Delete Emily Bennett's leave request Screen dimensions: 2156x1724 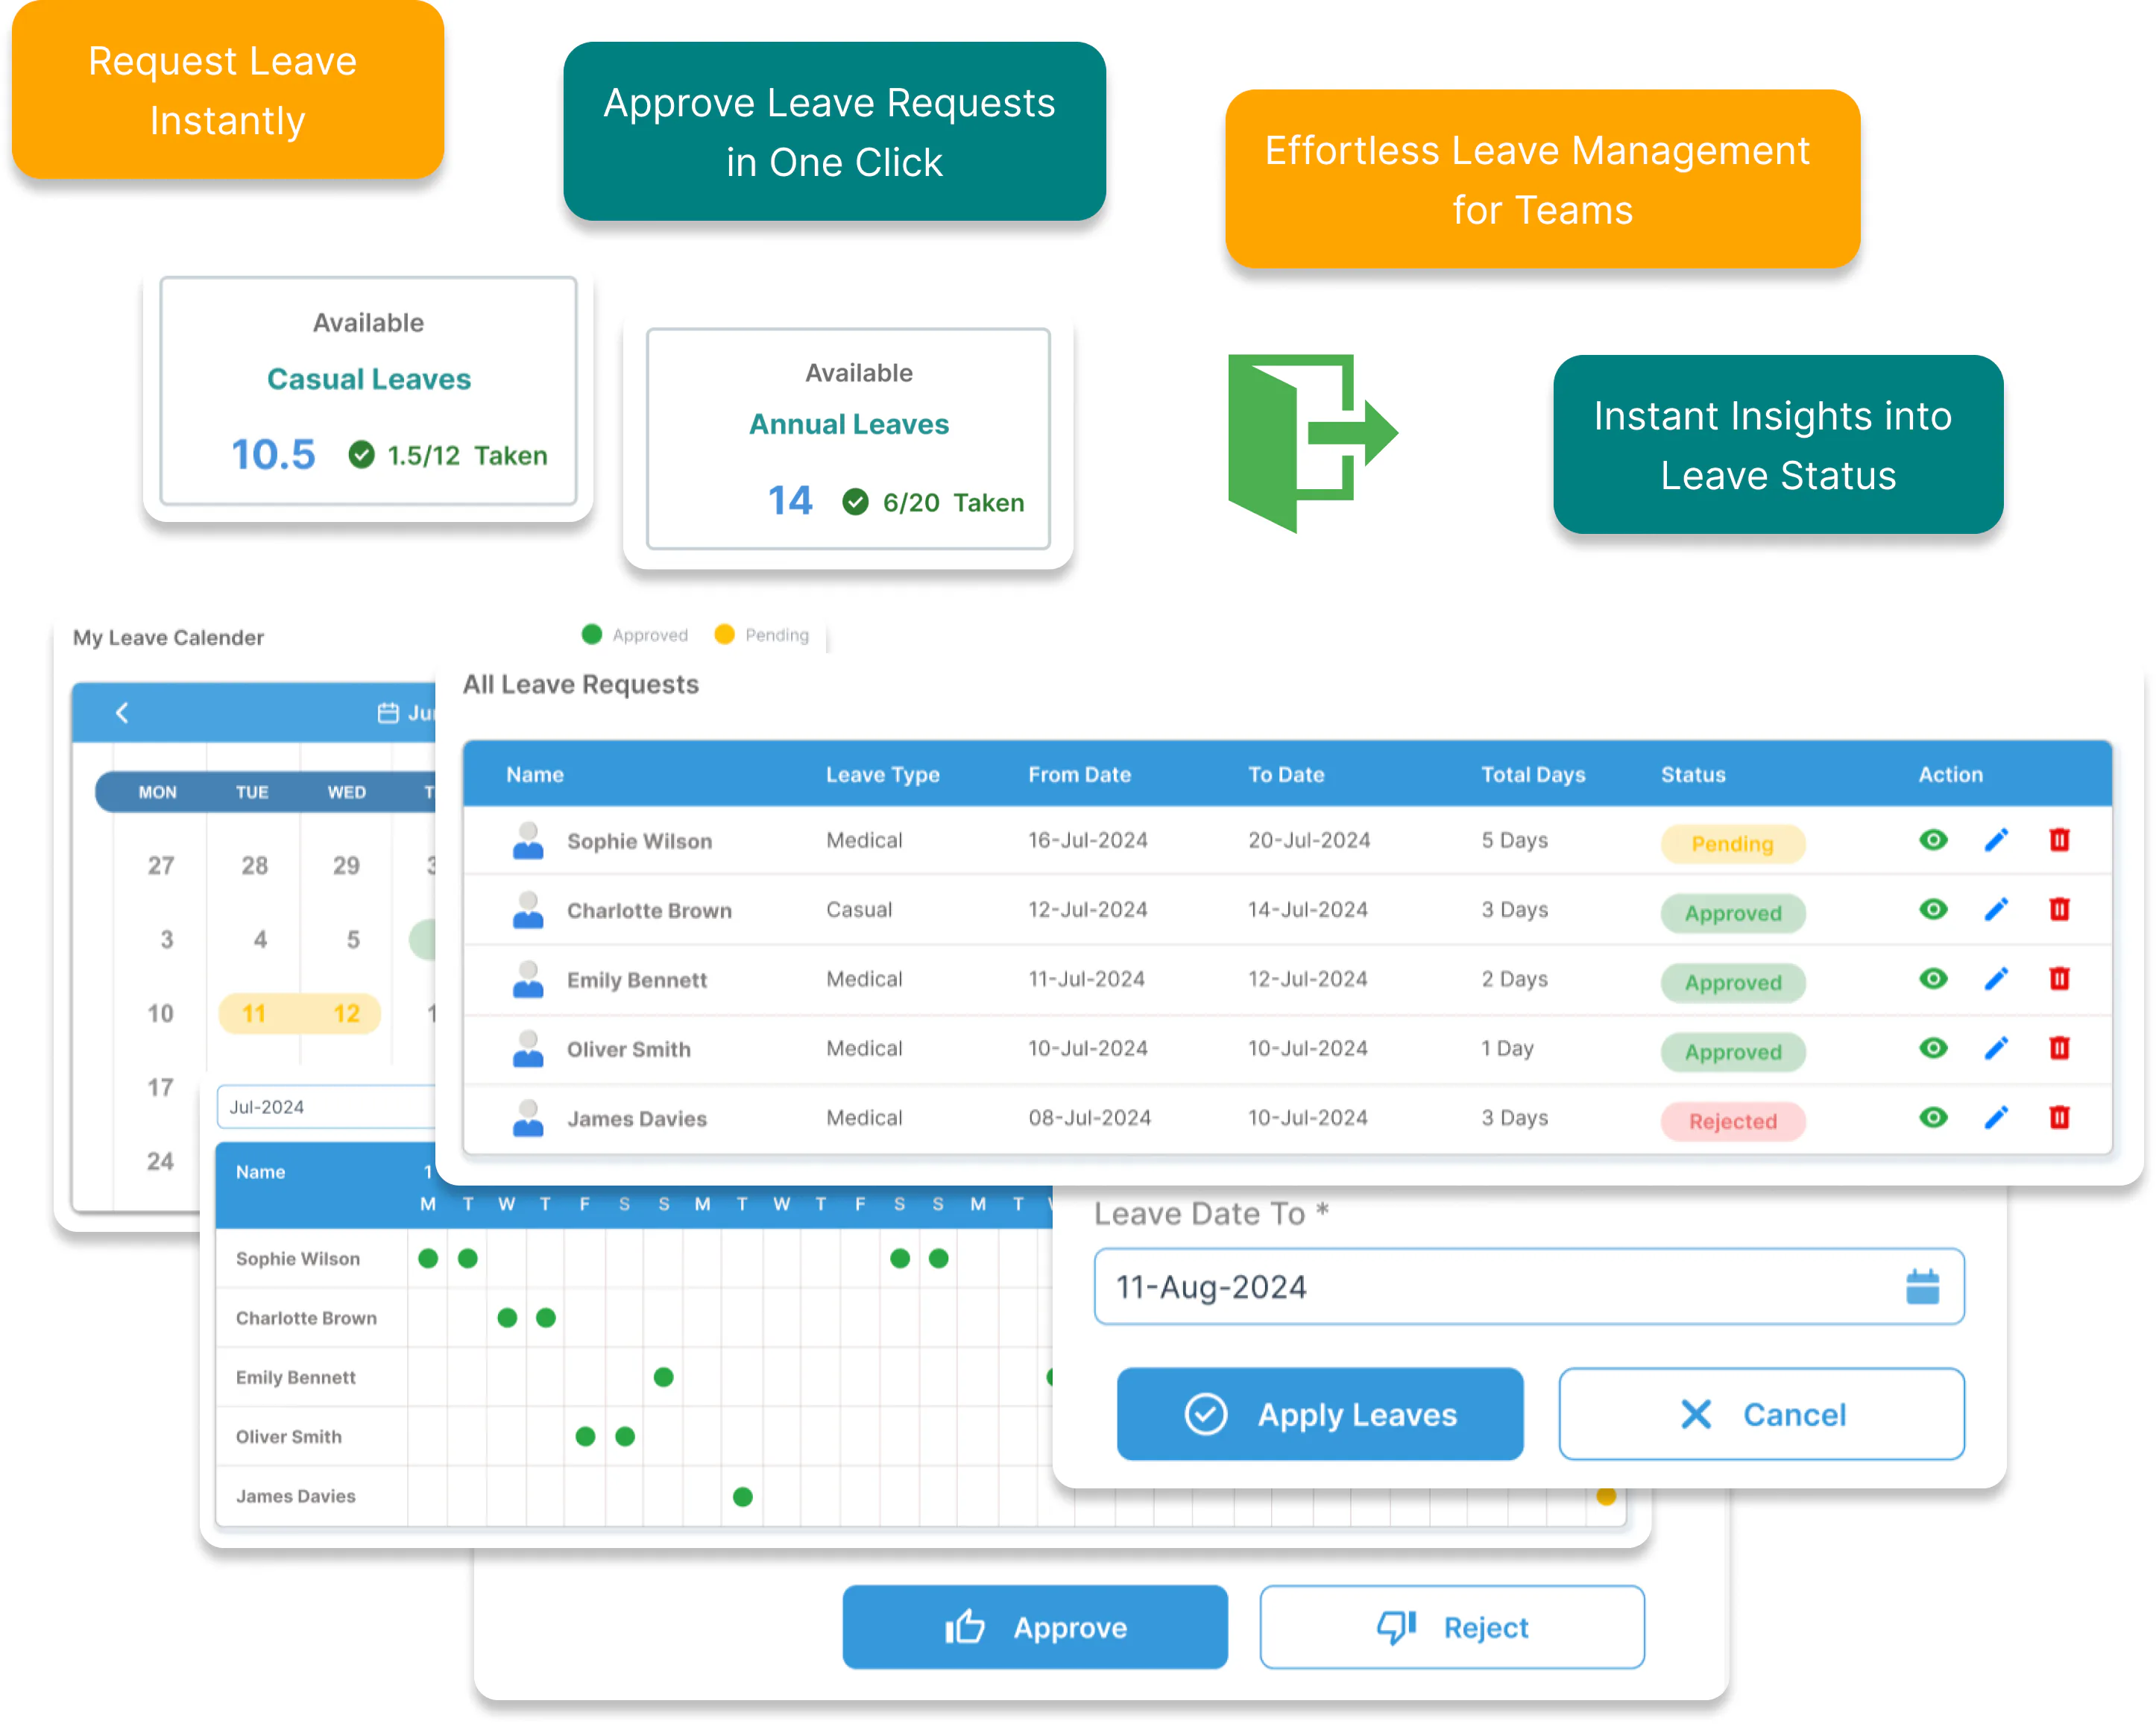click(2058, 978)
